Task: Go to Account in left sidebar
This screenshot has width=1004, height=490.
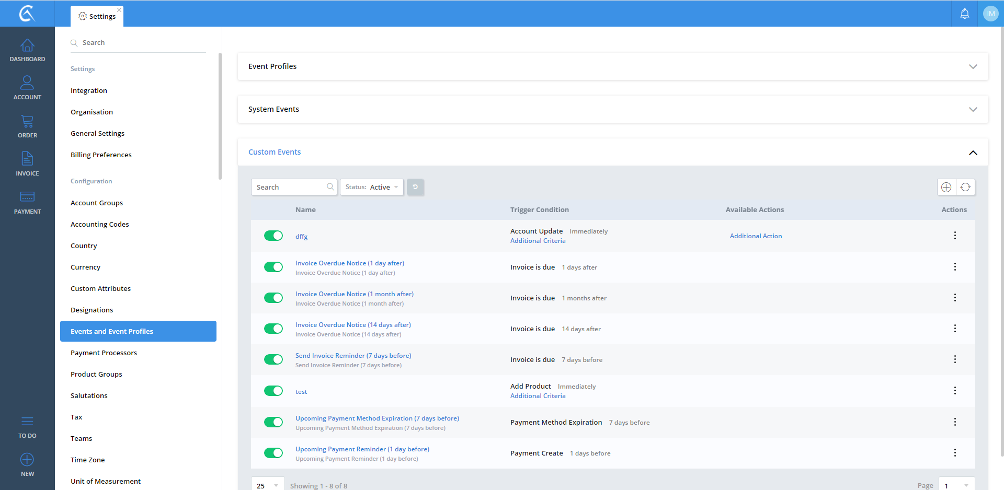Action: point(27,84)
